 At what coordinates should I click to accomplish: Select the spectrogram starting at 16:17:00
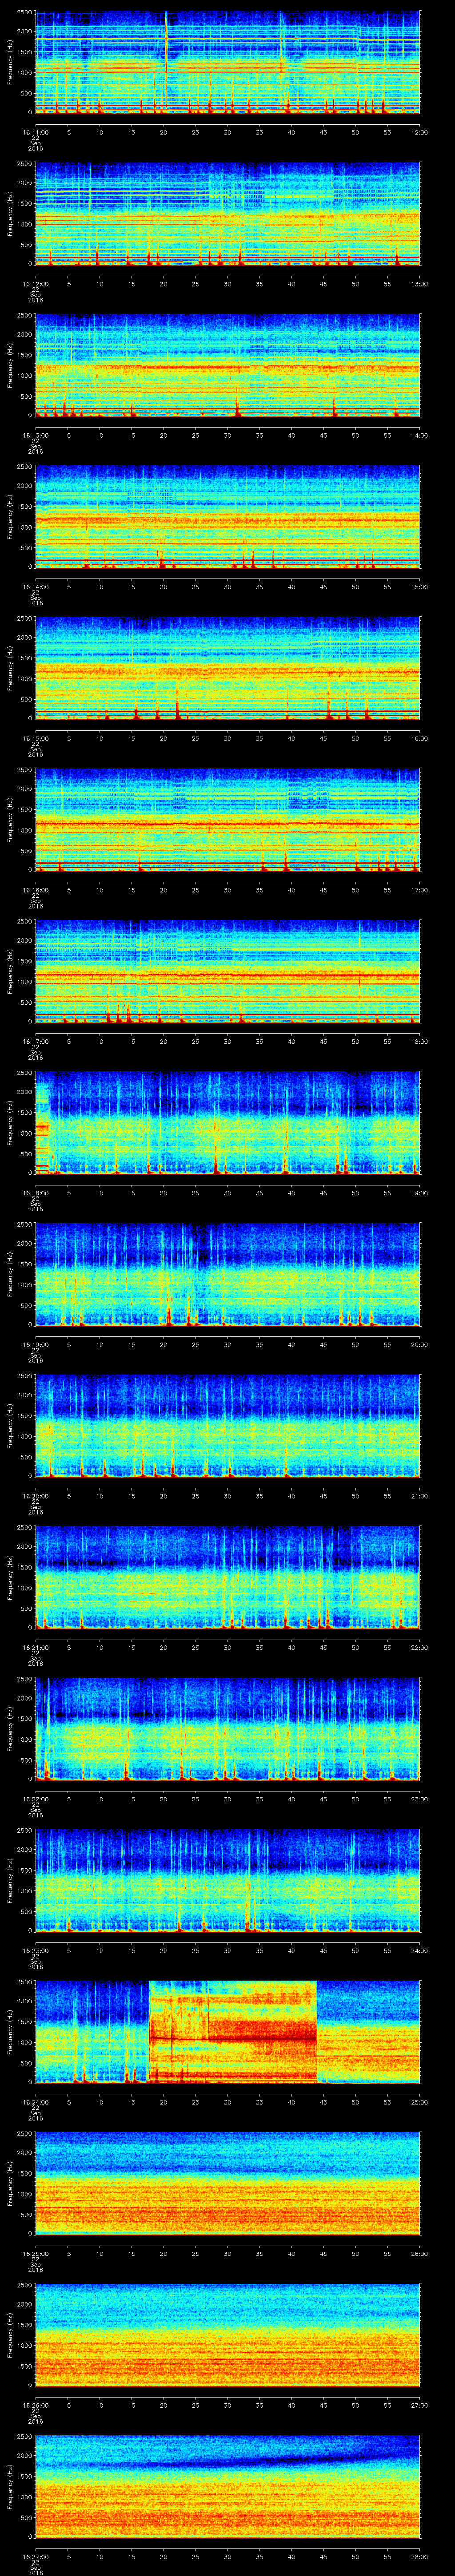227,971
